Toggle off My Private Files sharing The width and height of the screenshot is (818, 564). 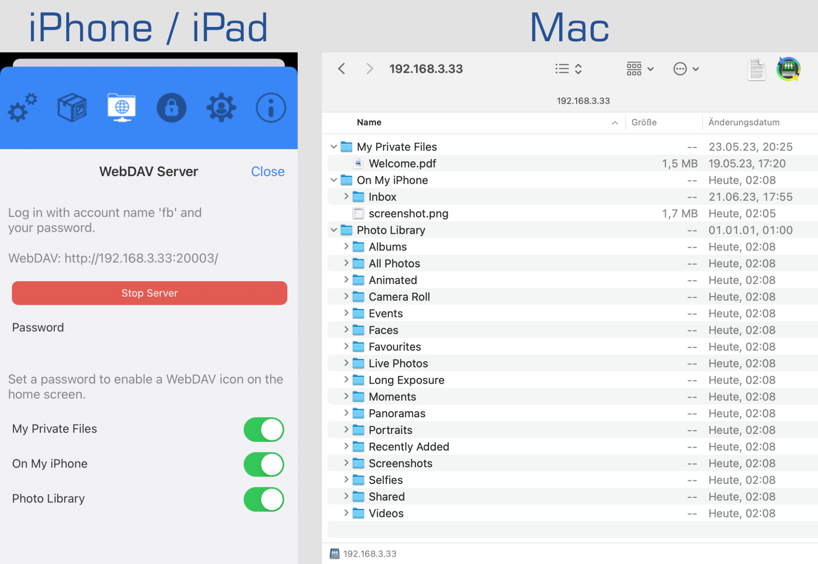pyautogui.click(x=264, y=429)
